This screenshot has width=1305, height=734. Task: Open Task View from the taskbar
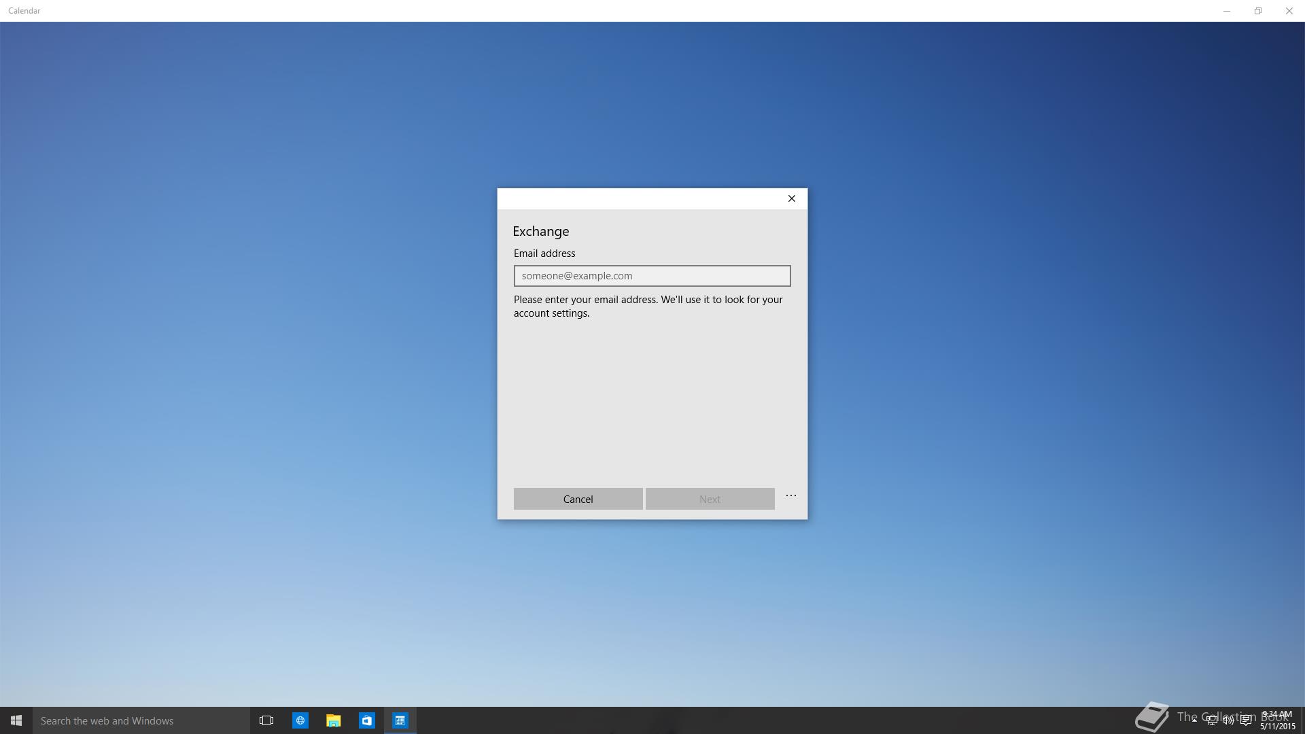[x=266, y=720]
